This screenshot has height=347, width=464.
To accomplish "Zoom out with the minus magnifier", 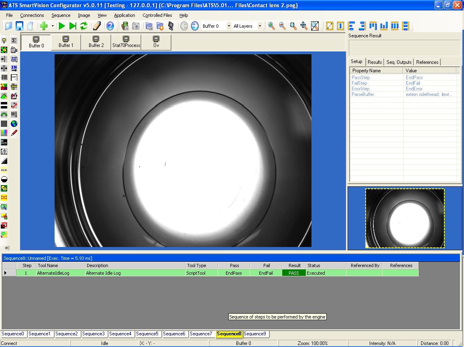I will [282, 26].
